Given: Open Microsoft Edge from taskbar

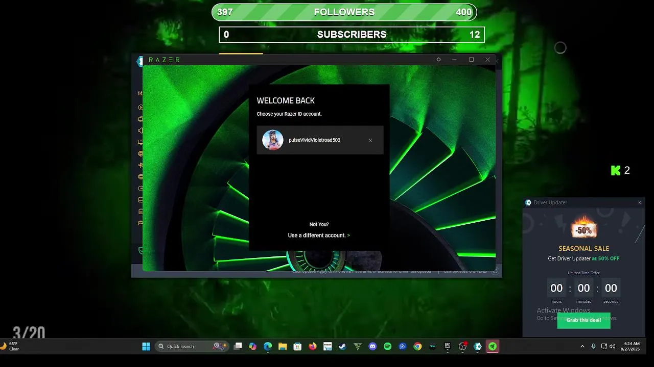Looking at the screenshot, I should [x=268, y=347].
